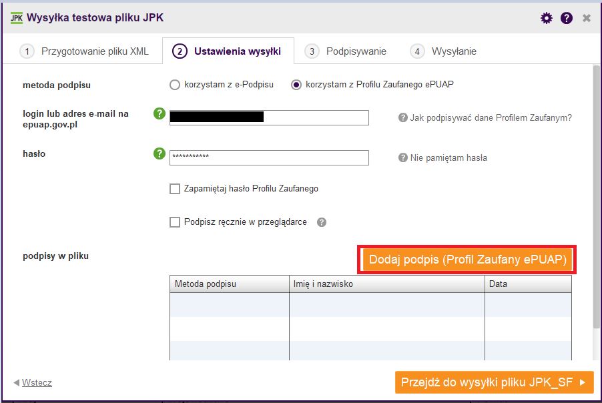Select the korzystam z Profilu Zaufanego ePUAP option
Viewport: 602px width, 403px height.
click(x=296, y=85)
